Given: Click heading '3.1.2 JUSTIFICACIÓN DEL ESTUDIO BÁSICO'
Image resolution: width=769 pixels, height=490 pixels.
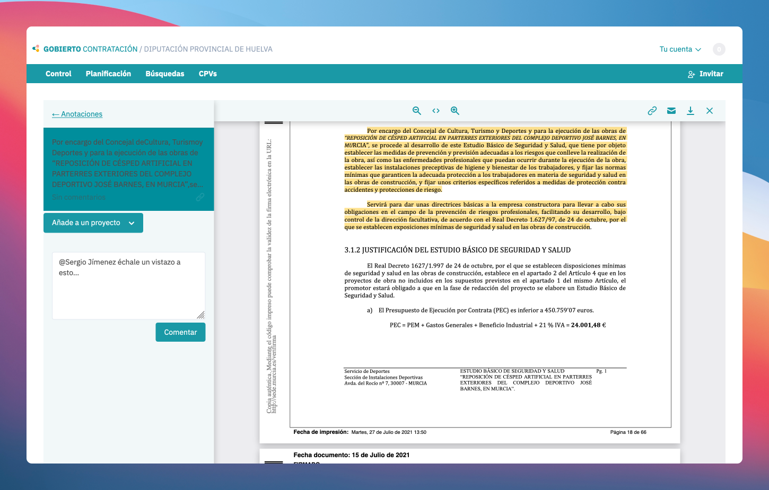Looking at the screenshot, I should 458,250.
